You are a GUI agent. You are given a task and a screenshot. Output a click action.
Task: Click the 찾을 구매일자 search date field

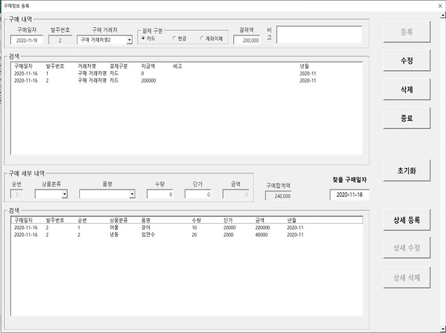point(349,194)
